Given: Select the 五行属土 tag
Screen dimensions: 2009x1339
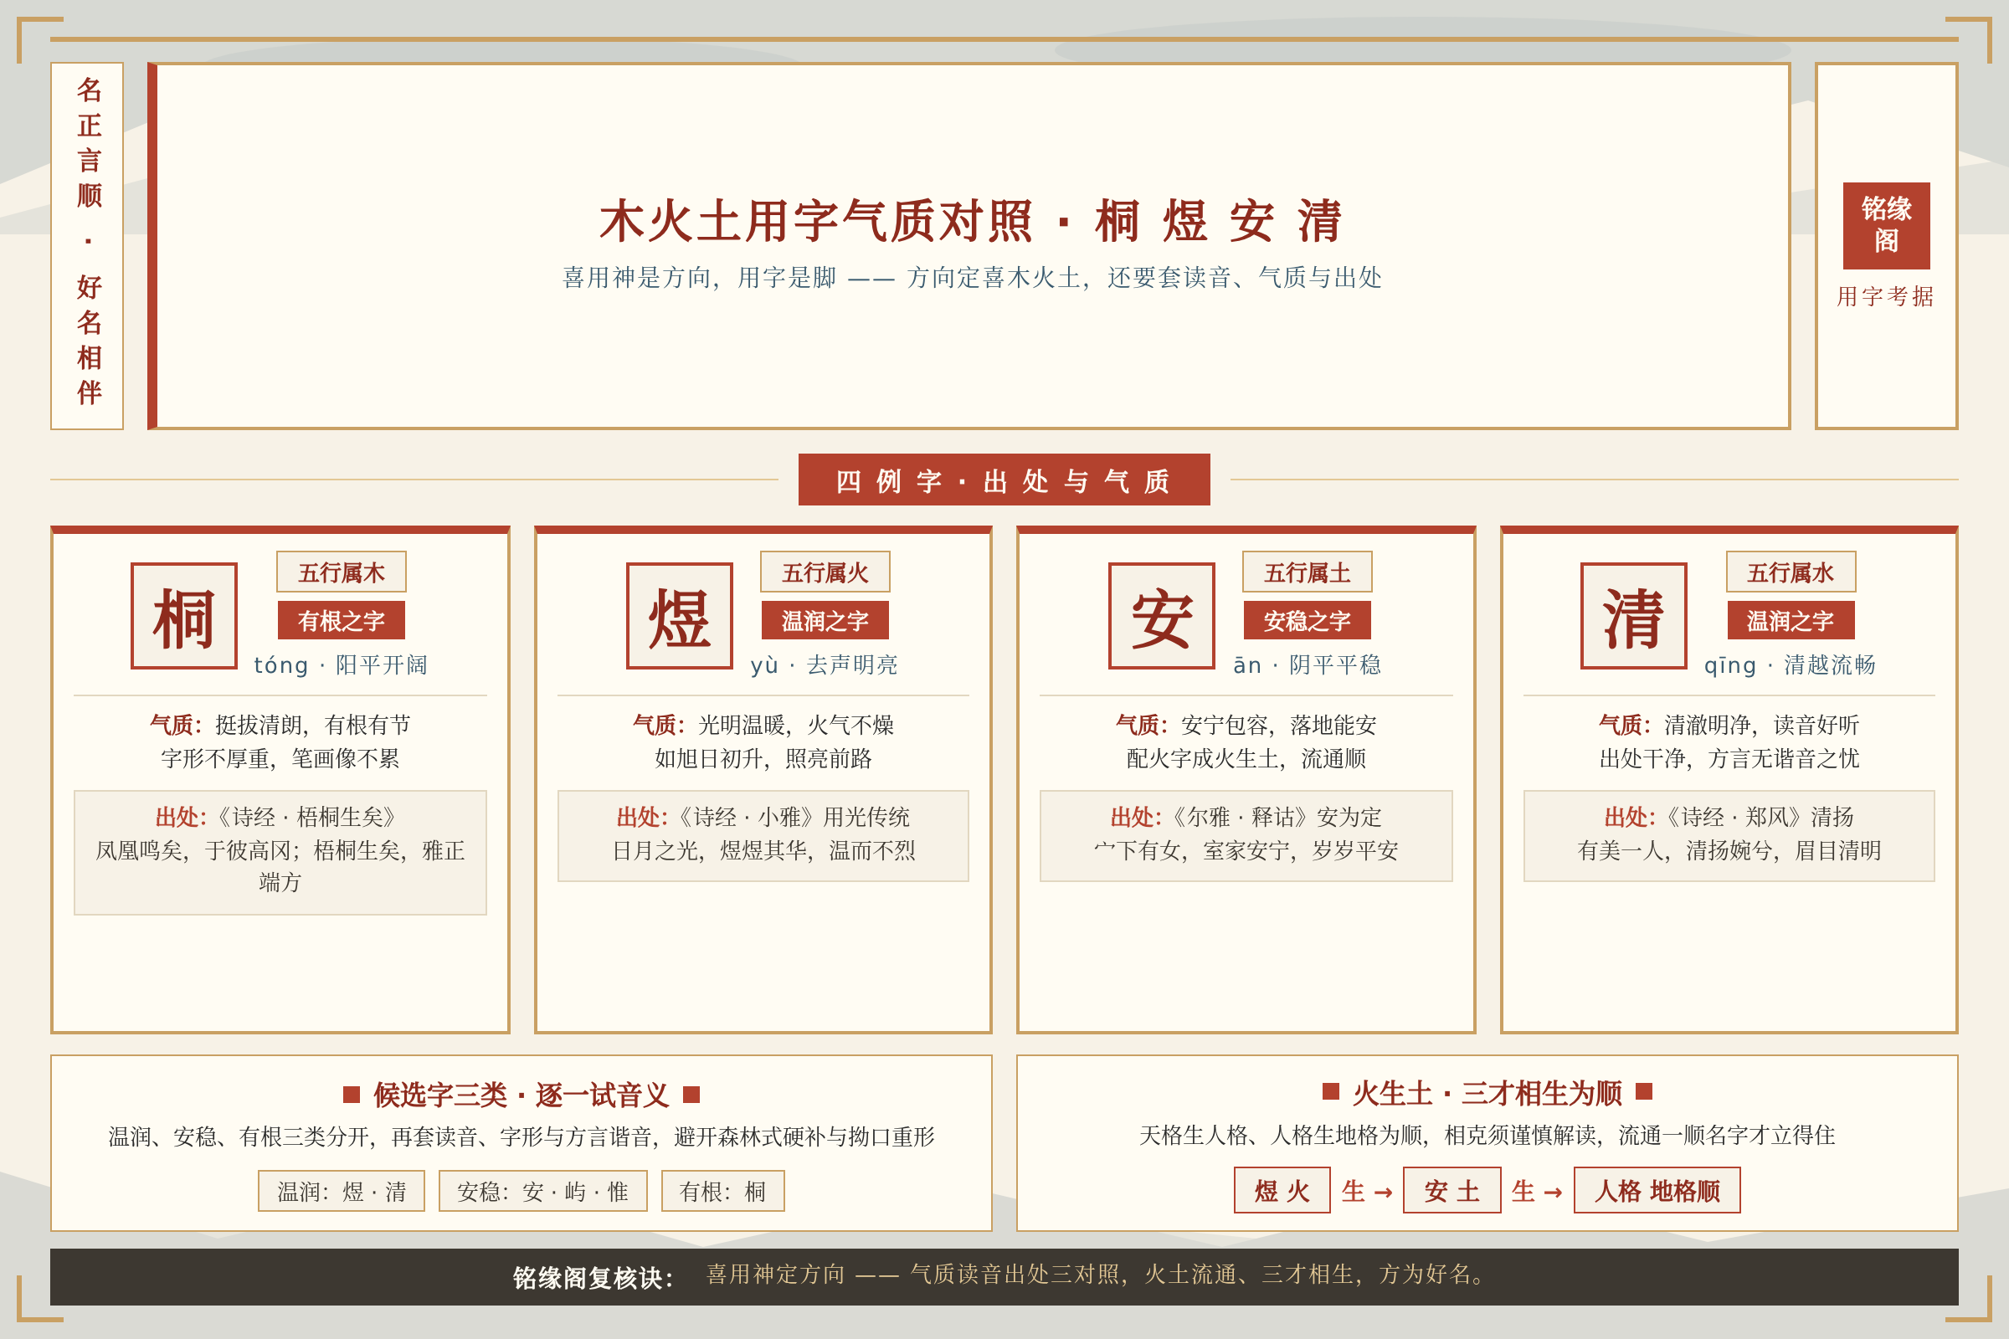Looking at the screenshot, I should pos(1307,572).
